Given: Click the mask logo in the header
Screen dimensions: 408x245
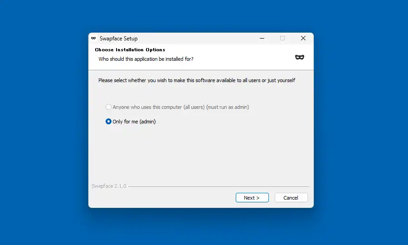Looking at the screenshot, I should pyautogui.click(x=300, y=57).
